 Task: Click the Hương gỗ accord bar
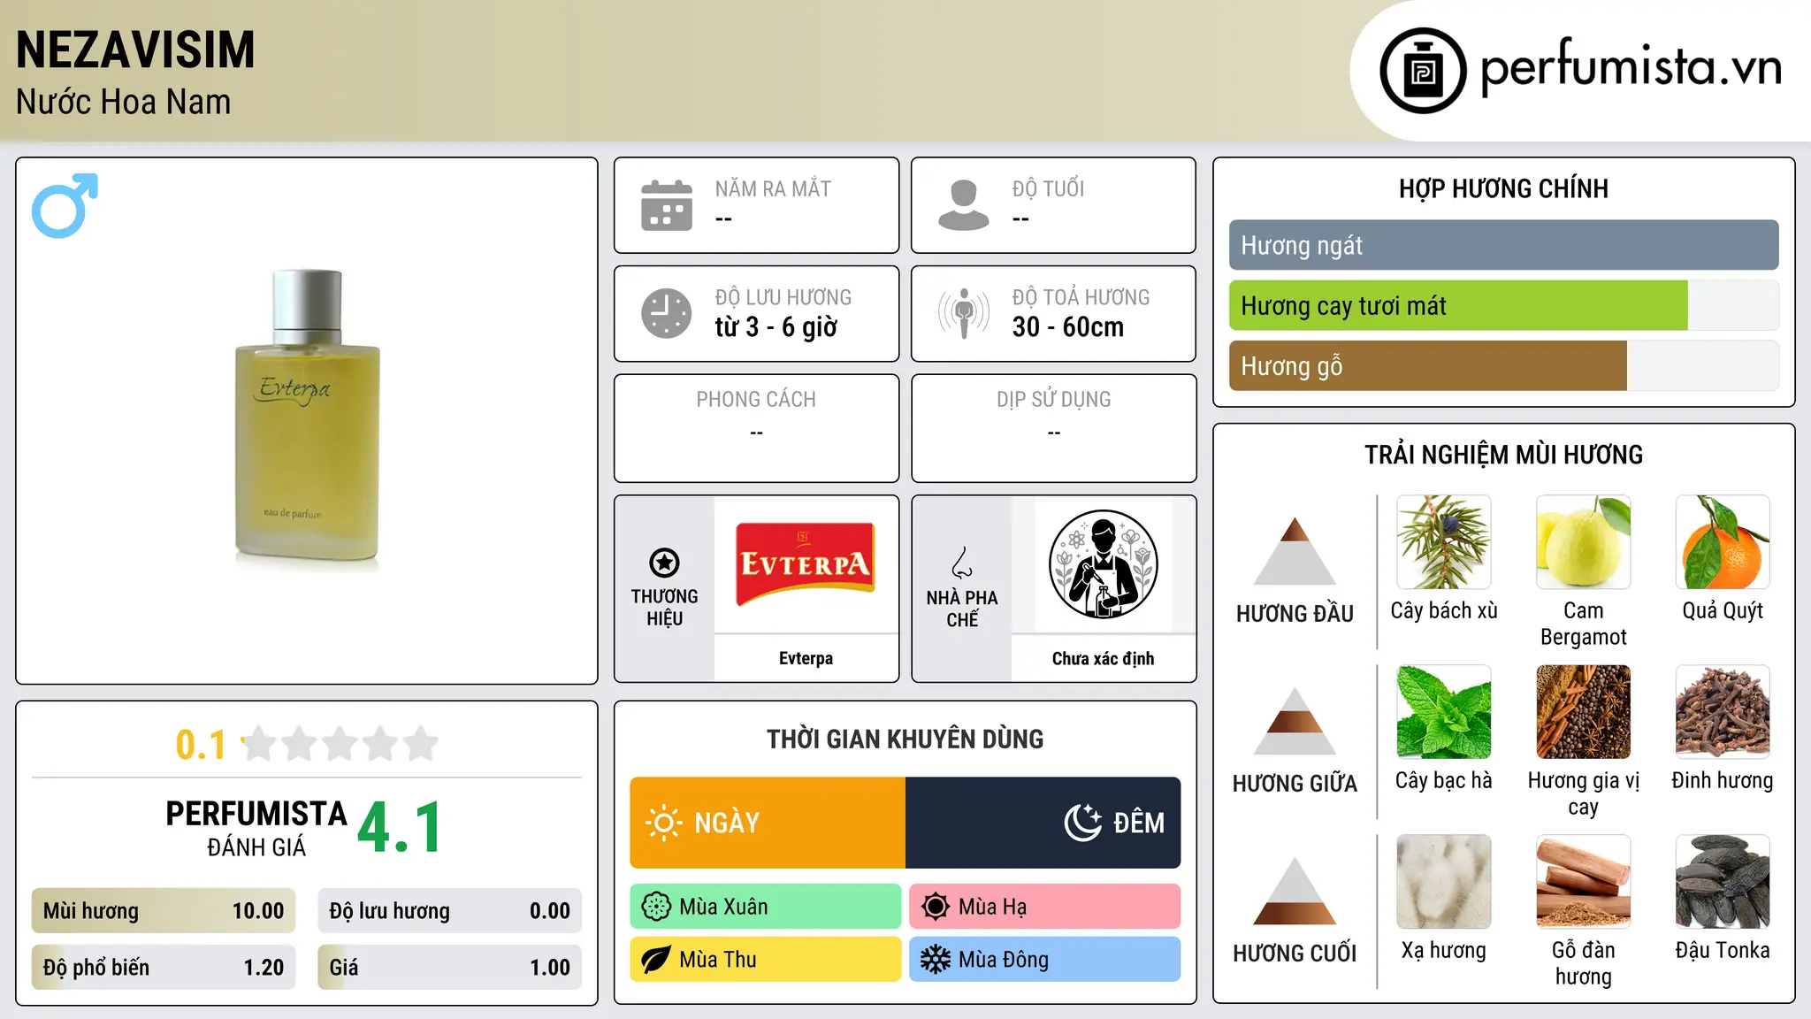(1504, 366)
